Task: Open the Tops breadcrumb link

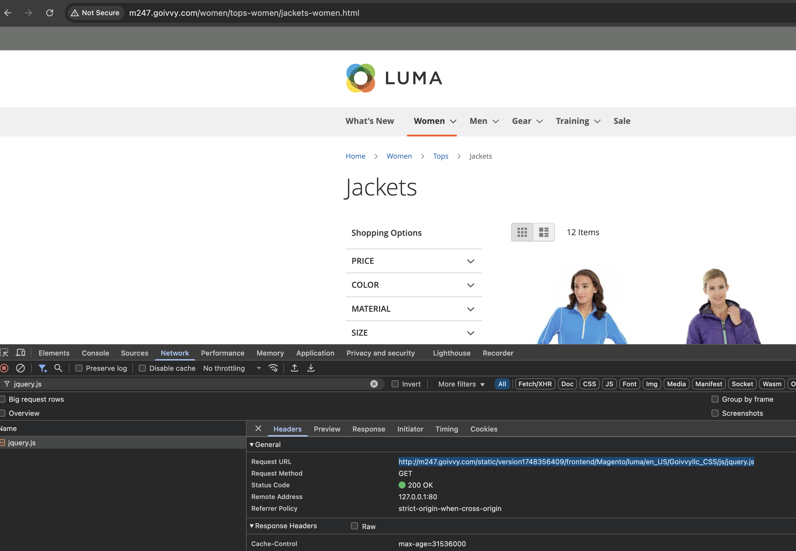Action: [440, 156]
